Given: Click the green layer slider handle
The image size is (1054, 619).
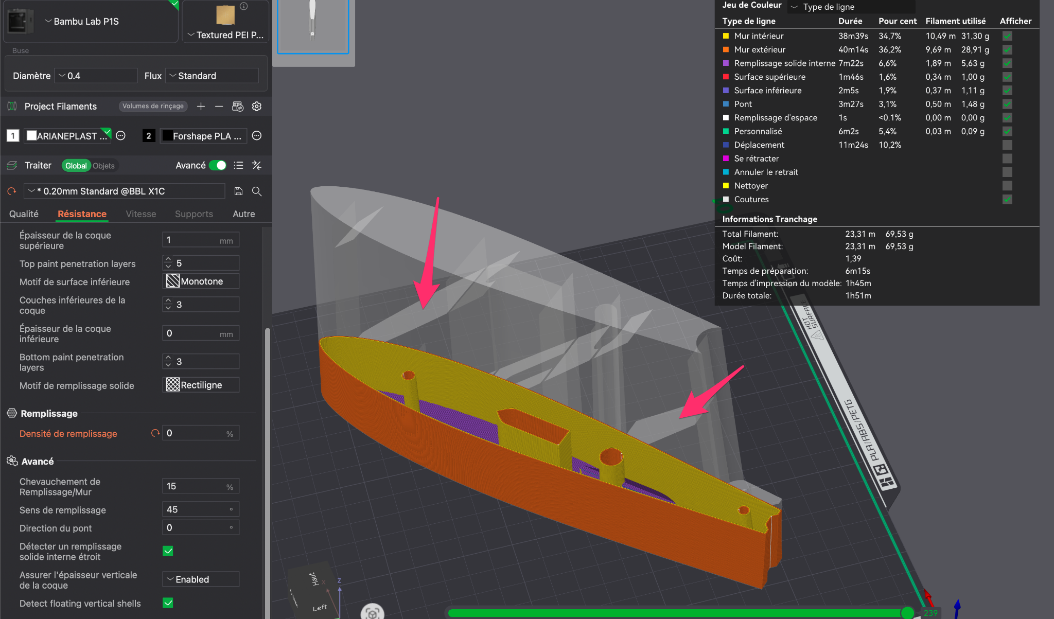Looking at the screenshot, I should point(907,612).
